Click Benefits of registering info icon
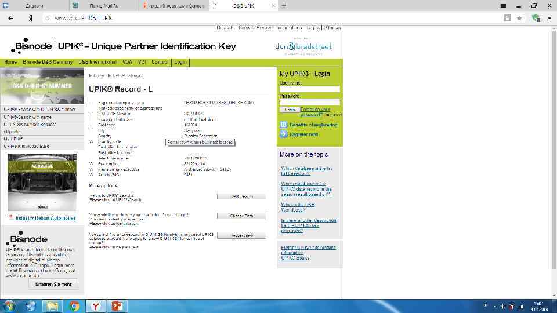The width and height of the screenshot is (557, 313). (x=284, y=125)
